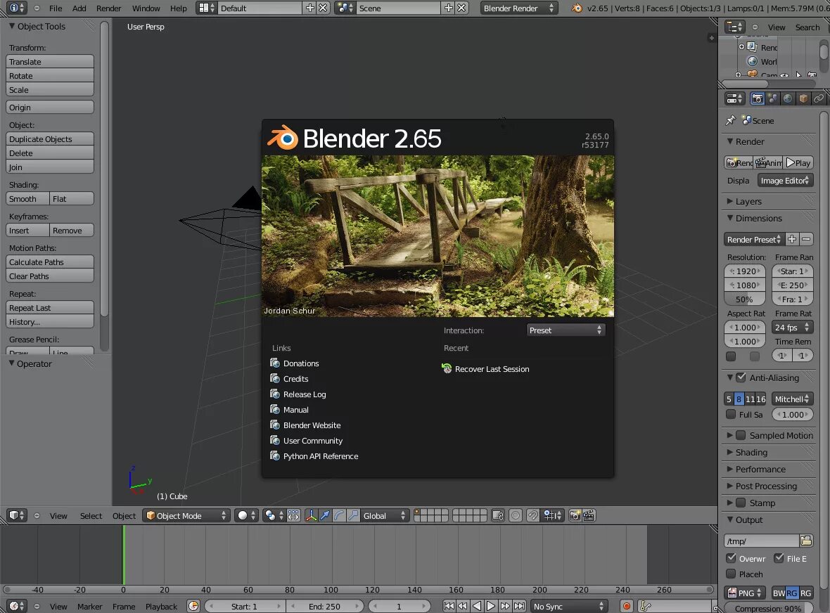This screenshot has height=613, width=830.
Task: Open the properties editor type selector
Action: (x=735, y=99)
